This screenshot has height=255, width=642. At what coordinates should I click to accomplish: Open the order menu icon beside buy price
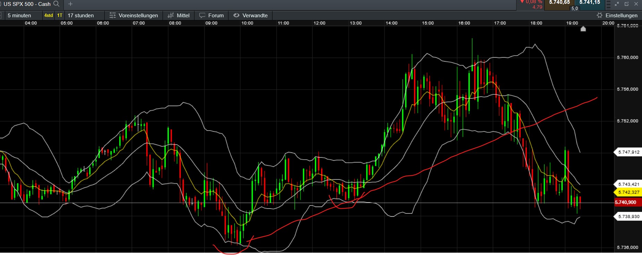(608, 4)
